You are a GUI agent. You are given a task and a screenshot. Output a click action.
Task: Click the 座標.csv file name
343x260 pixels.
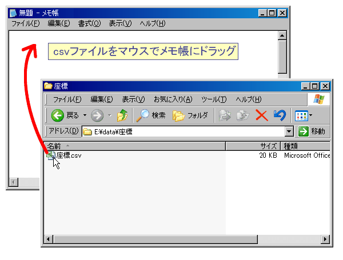pos(69,155)
